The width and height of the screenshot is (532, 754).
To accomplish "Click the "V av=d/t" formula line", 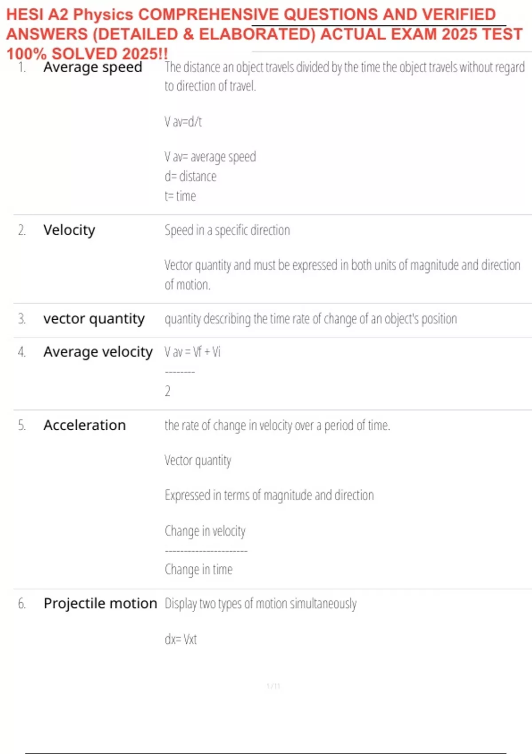I will [x=183, y=122].
